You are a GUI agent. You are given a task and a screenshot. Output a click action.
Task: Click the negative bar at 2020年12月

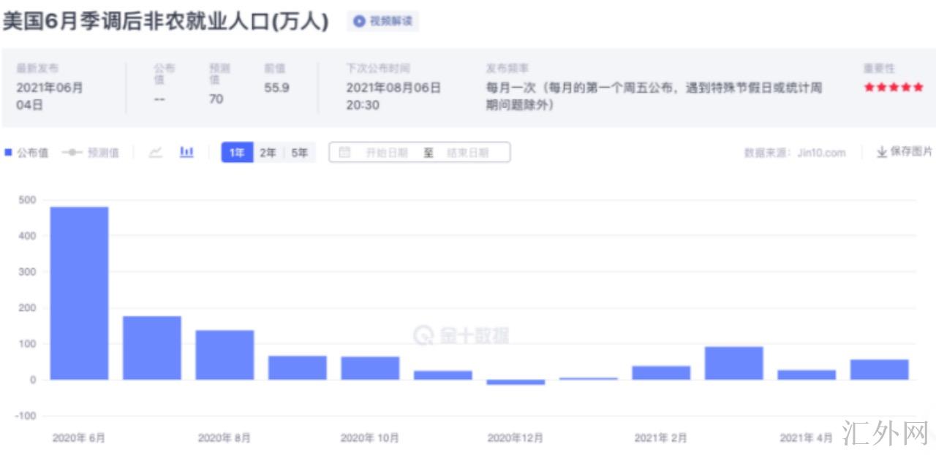(x=516, y=382)
